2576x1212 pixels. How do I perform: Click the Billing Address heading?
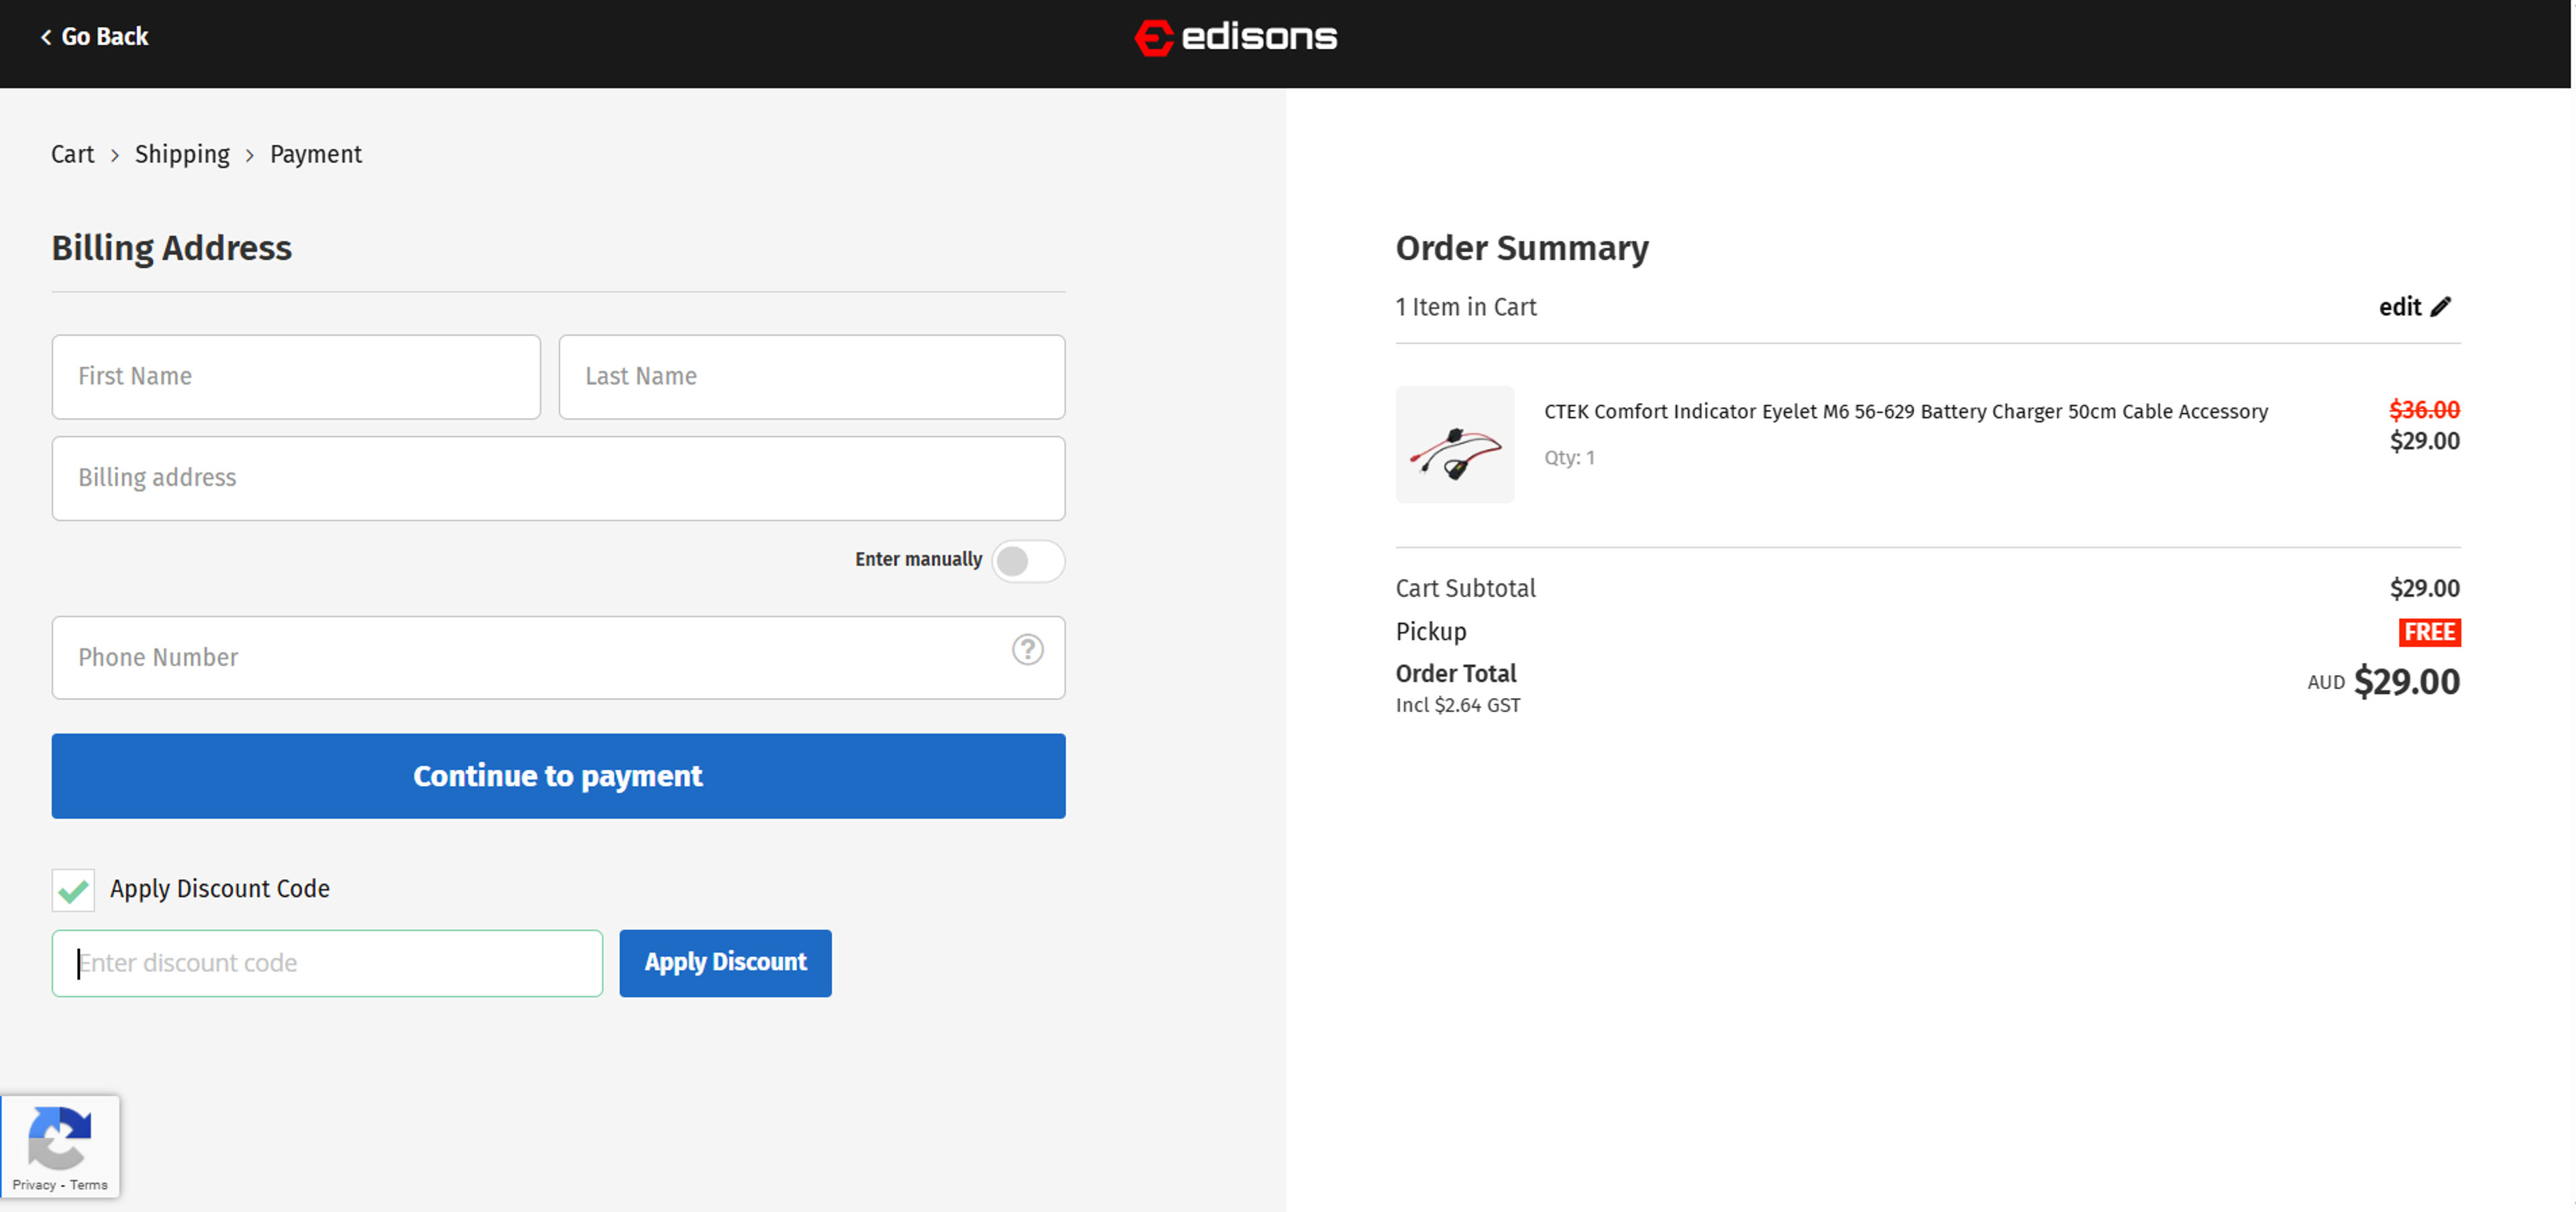pyautogui.click(x=172, y=248)
